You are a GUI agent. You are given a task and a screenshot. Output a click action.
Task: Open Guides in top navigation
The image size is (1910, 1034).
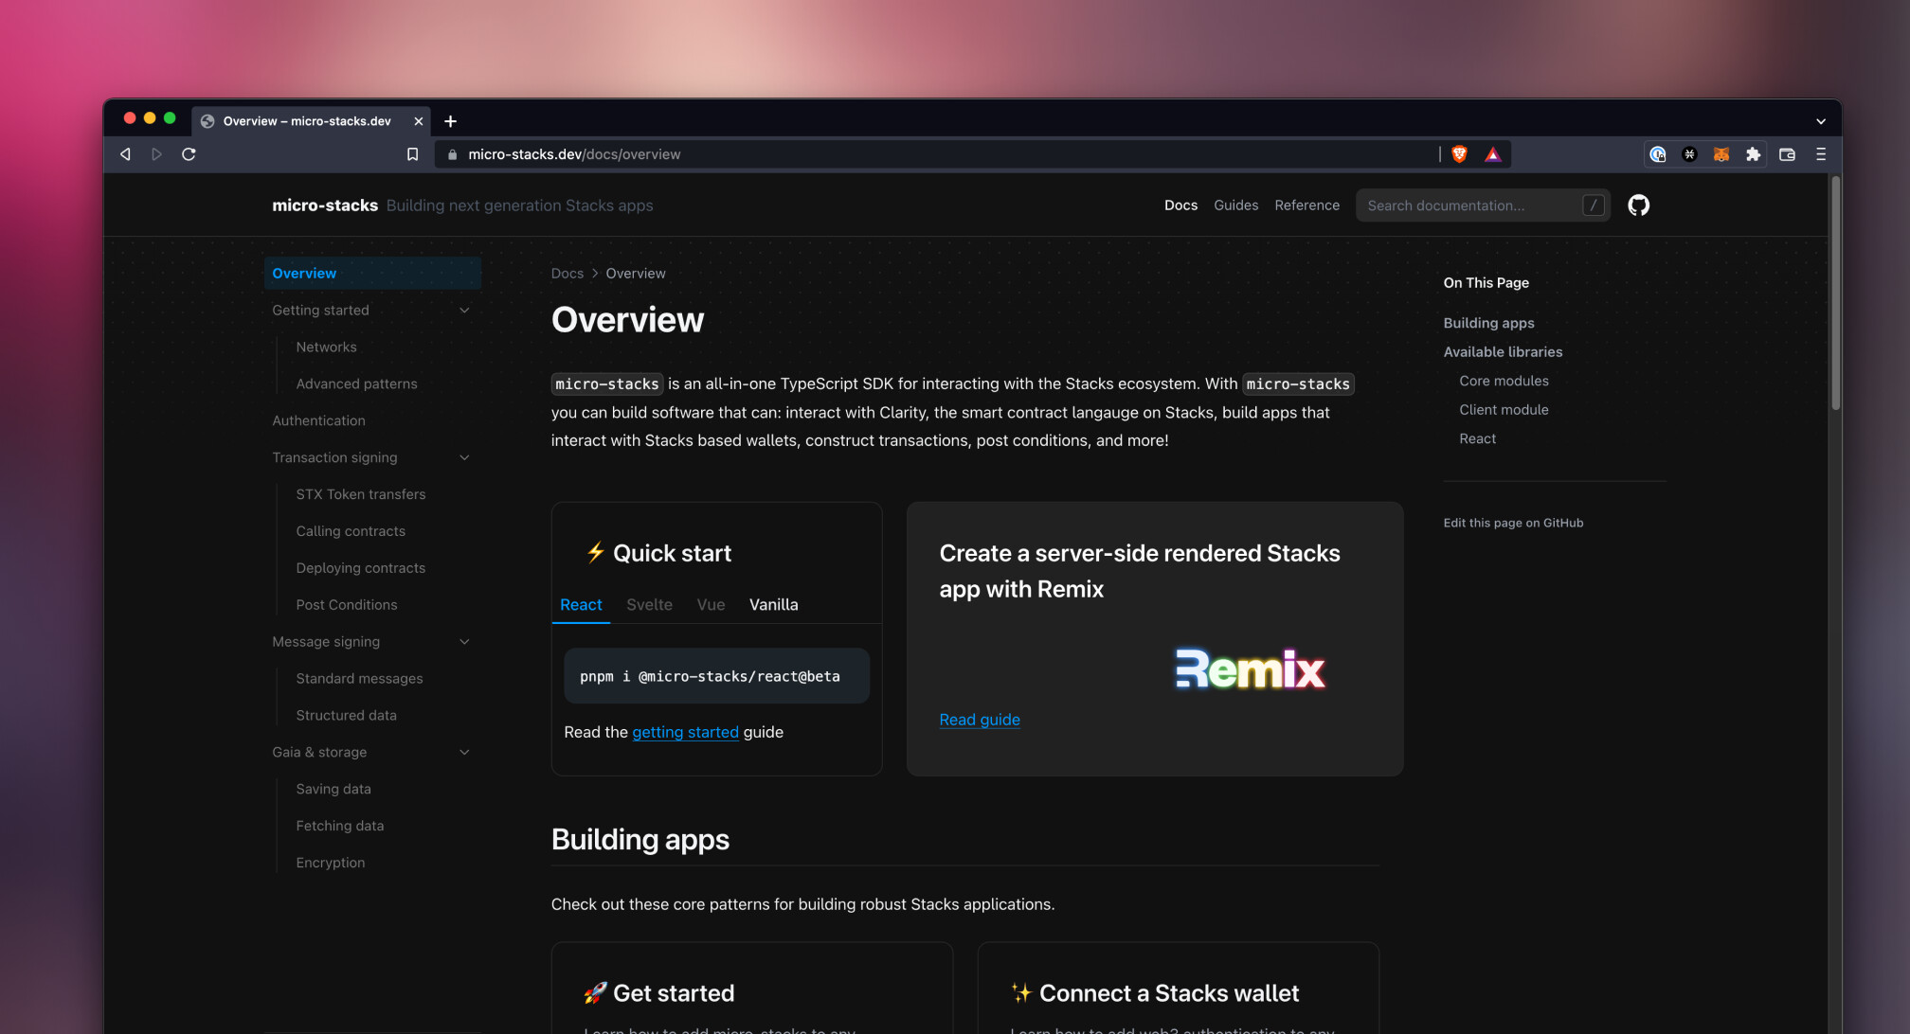[1235, 205]
